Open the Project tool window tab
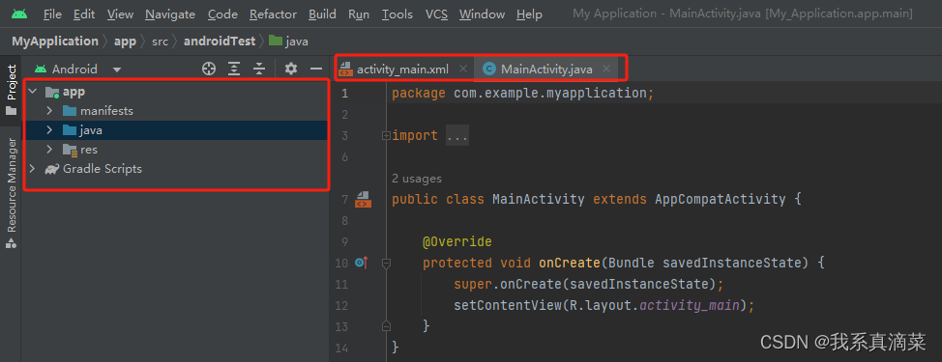 12,90
